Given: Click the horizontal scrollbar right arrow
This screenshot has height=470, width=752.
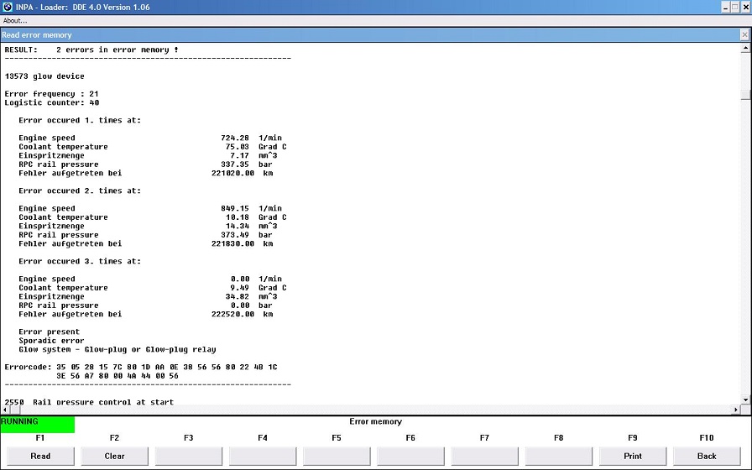Looking at the screenshot, I should pos(736,410).
